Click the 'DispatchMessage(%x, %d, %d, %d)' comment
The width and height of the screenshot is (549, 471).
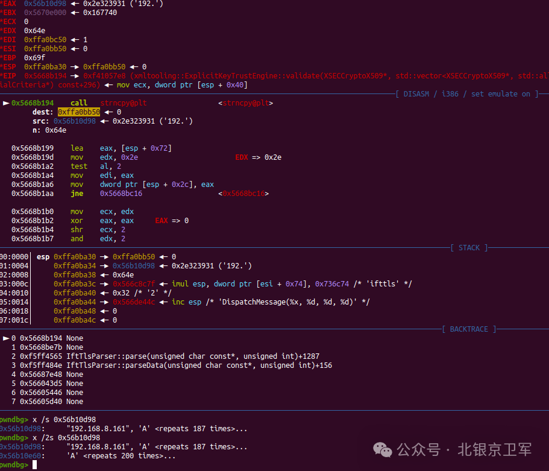tap(287, 302)
